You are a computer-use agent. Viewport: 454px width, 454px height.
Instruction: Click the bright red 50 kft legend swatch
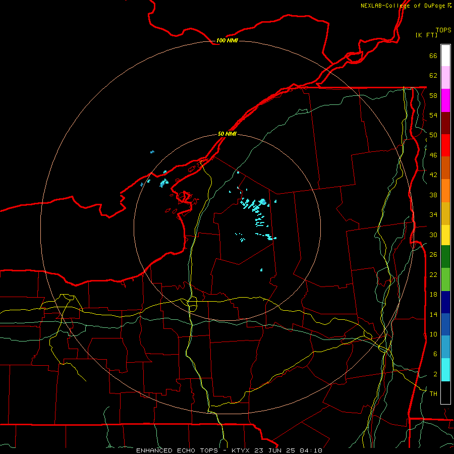pos(445,145)
